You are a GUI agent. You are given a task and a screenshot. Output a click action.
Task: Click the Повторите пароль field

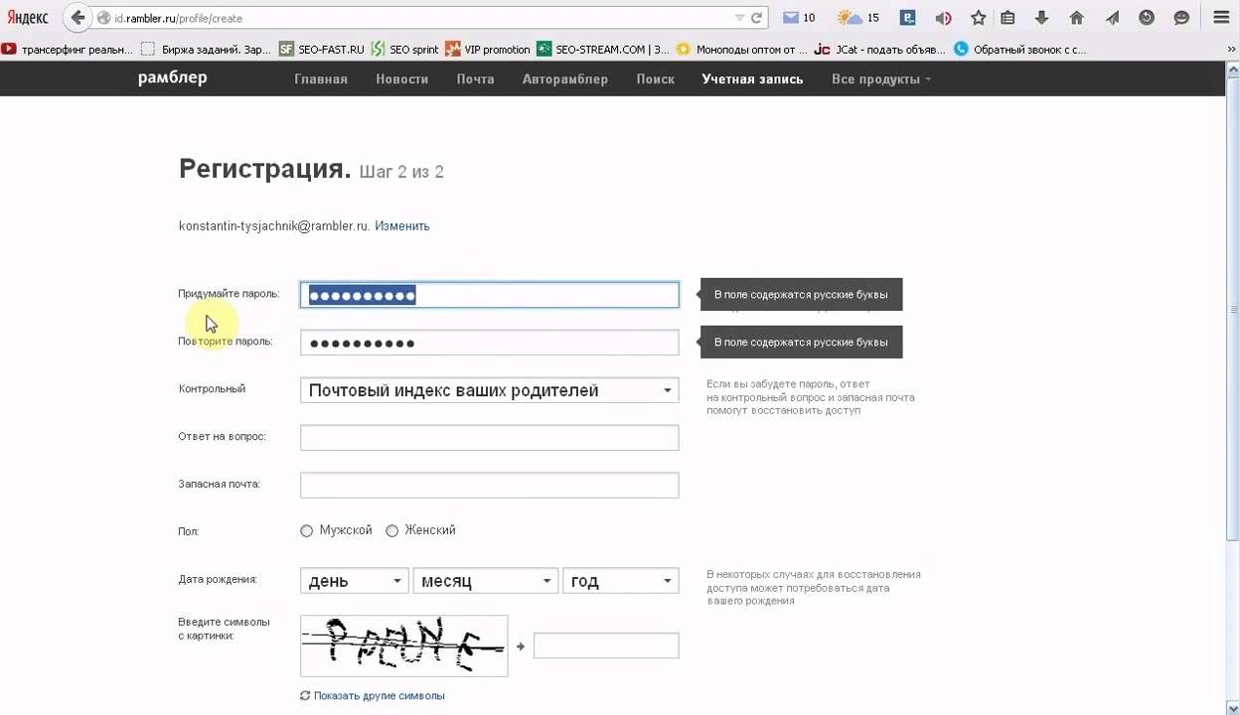point(490,343)
